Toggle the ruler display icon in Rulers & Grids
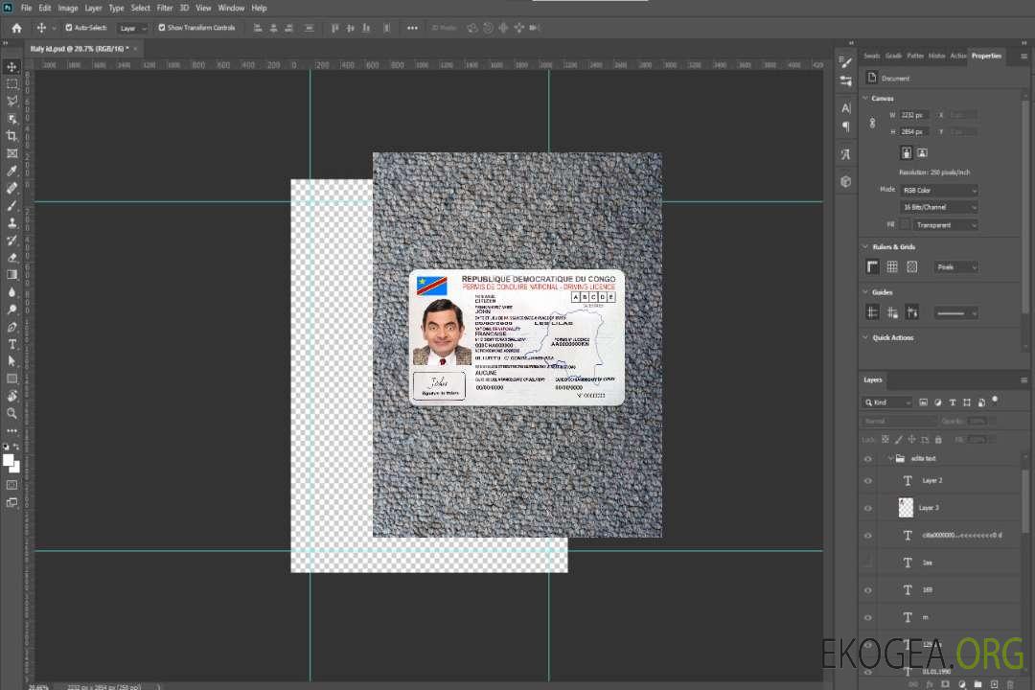The image size is (1035, 690). pos(873,266)
